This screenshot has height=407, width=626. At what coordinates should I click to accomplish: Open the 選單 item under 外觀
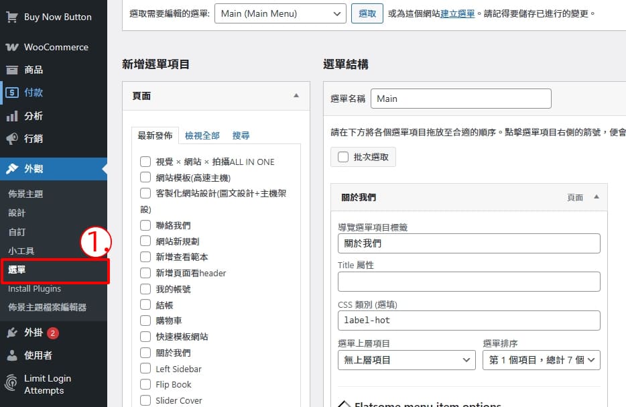click(17, 270)
